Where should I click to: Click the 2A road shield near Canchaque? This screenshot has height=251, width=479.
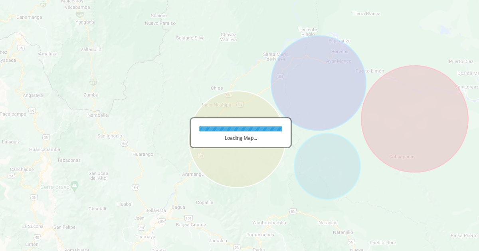11,176
